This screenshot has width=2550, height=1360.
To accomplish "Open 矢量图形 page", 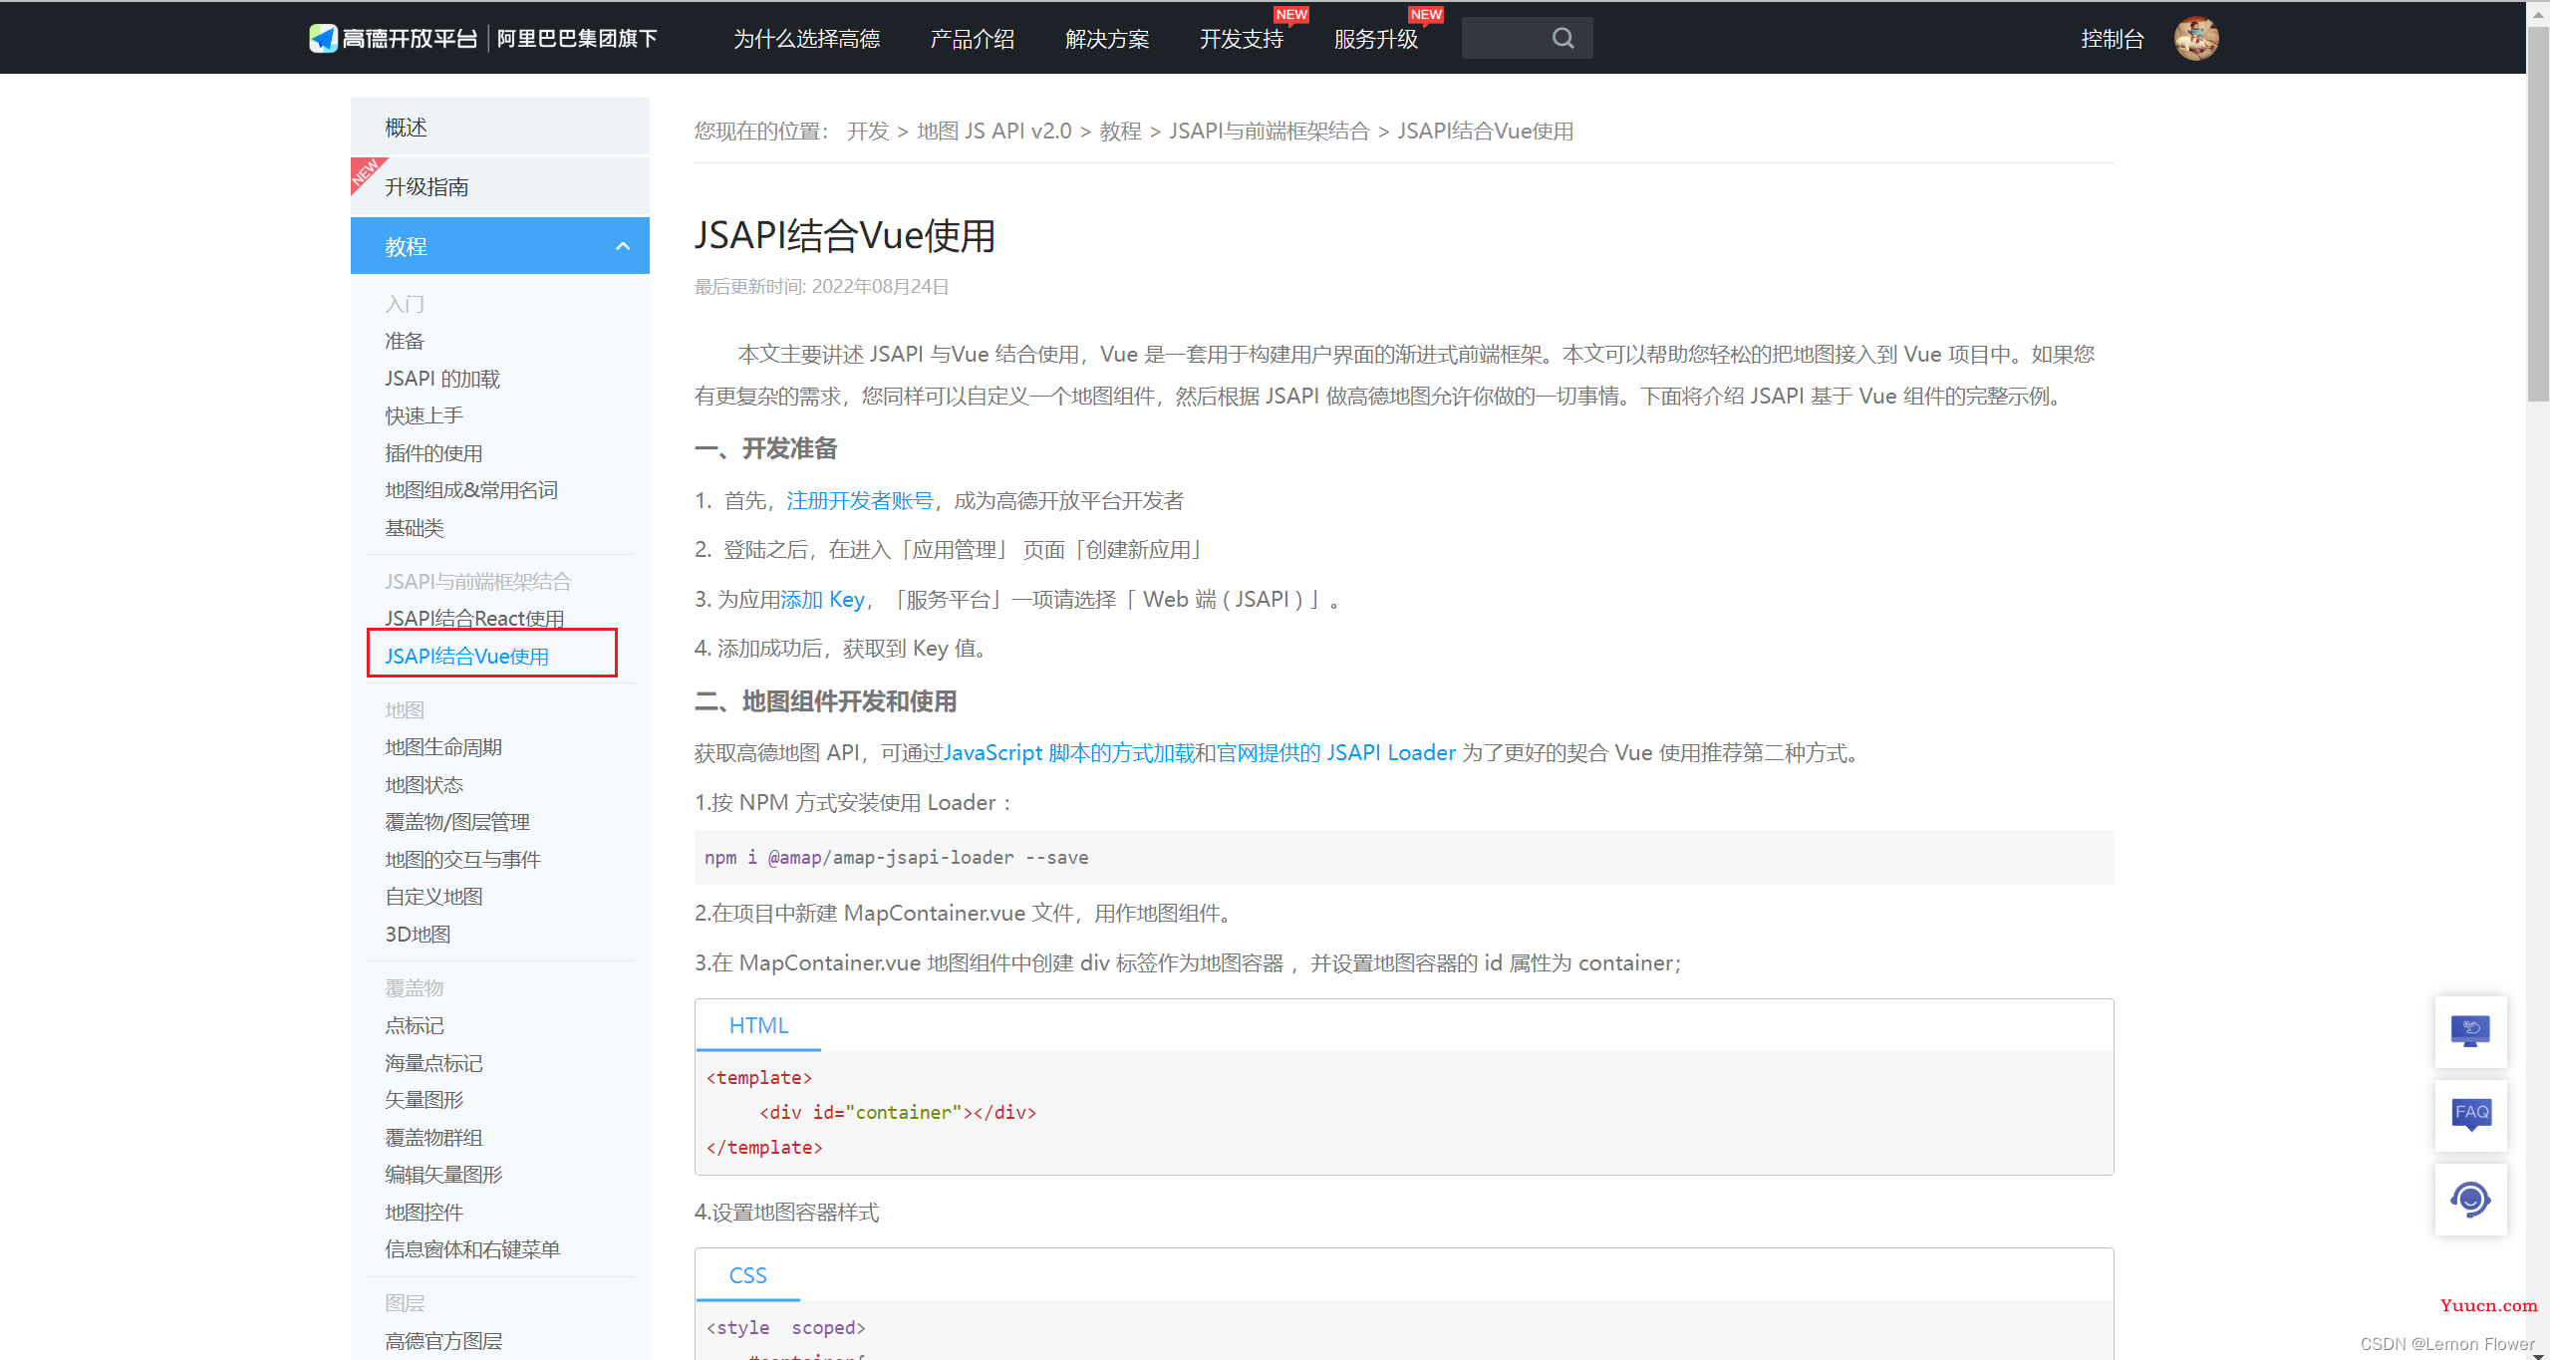I will click(x=424, y=1100).
